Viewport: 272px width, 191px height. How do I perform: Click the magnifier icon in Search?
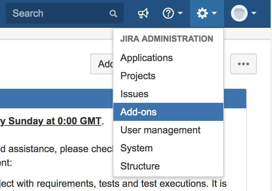click(x=113, y=13)
